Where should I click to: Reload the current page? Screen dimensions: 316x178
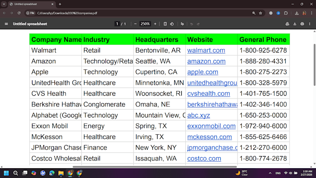point(19,13)
